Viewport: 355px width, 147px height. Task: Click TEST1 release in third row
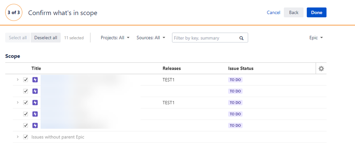[x=168, y=103]
